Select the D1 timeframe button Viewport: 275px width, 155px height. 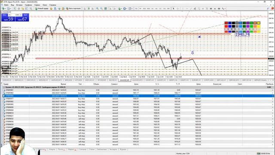pyautogui.click(x=160, y=9)
